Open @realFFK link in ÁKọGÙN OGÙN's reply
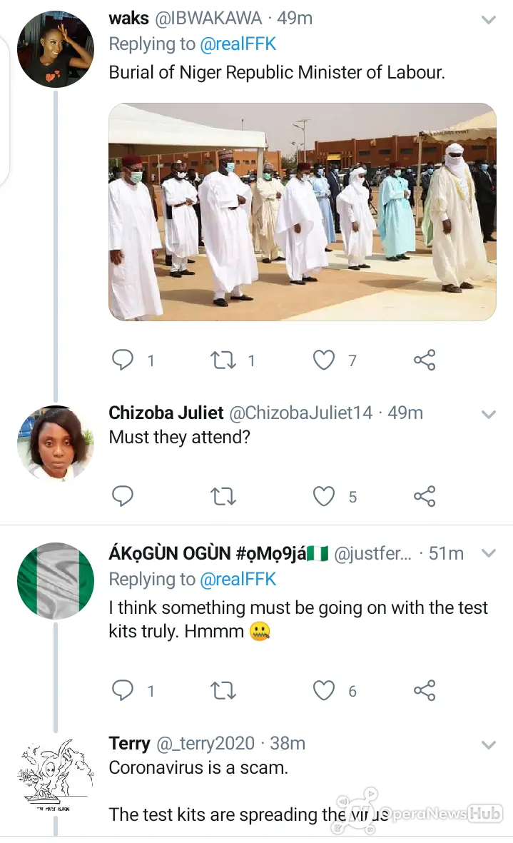513x843 pixels. pyautogui.click(x=238, y=579)
